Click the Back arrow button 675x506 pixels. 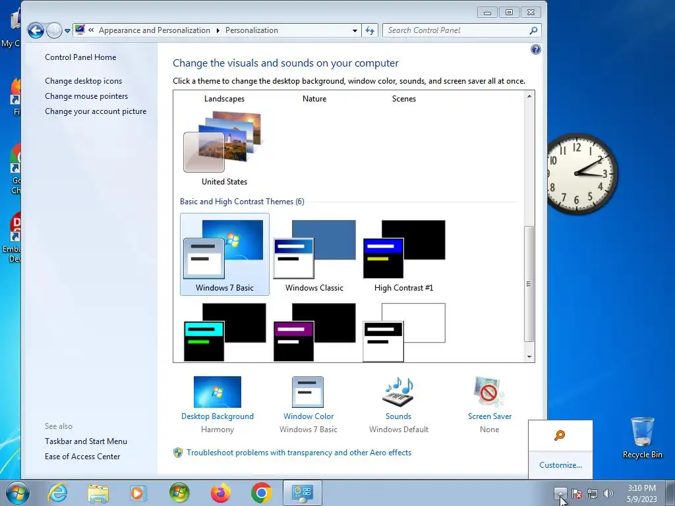[36, 30]
